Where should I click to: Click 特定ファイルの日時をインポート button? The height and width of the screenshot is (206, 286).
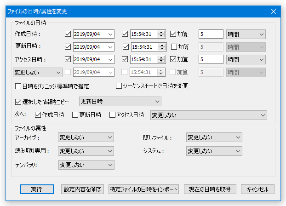click(x=143, y=189)
